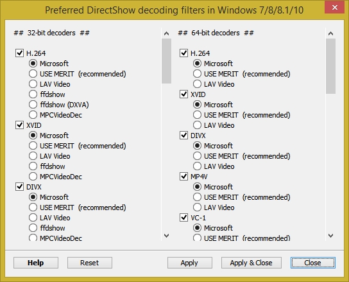Open the Help button
349x282 pixels.
pos(36,263)
